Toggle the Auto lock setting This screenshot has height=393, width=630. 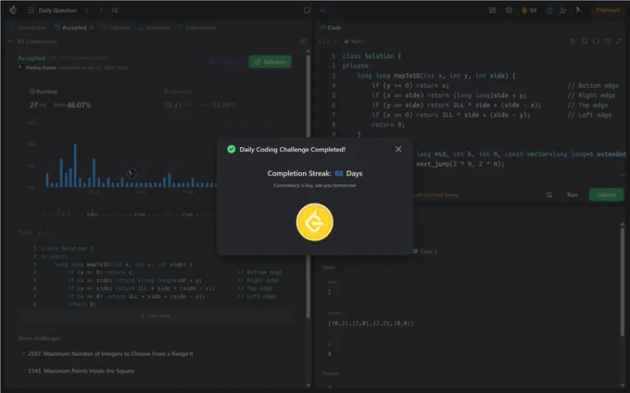(x=354, y=42)
